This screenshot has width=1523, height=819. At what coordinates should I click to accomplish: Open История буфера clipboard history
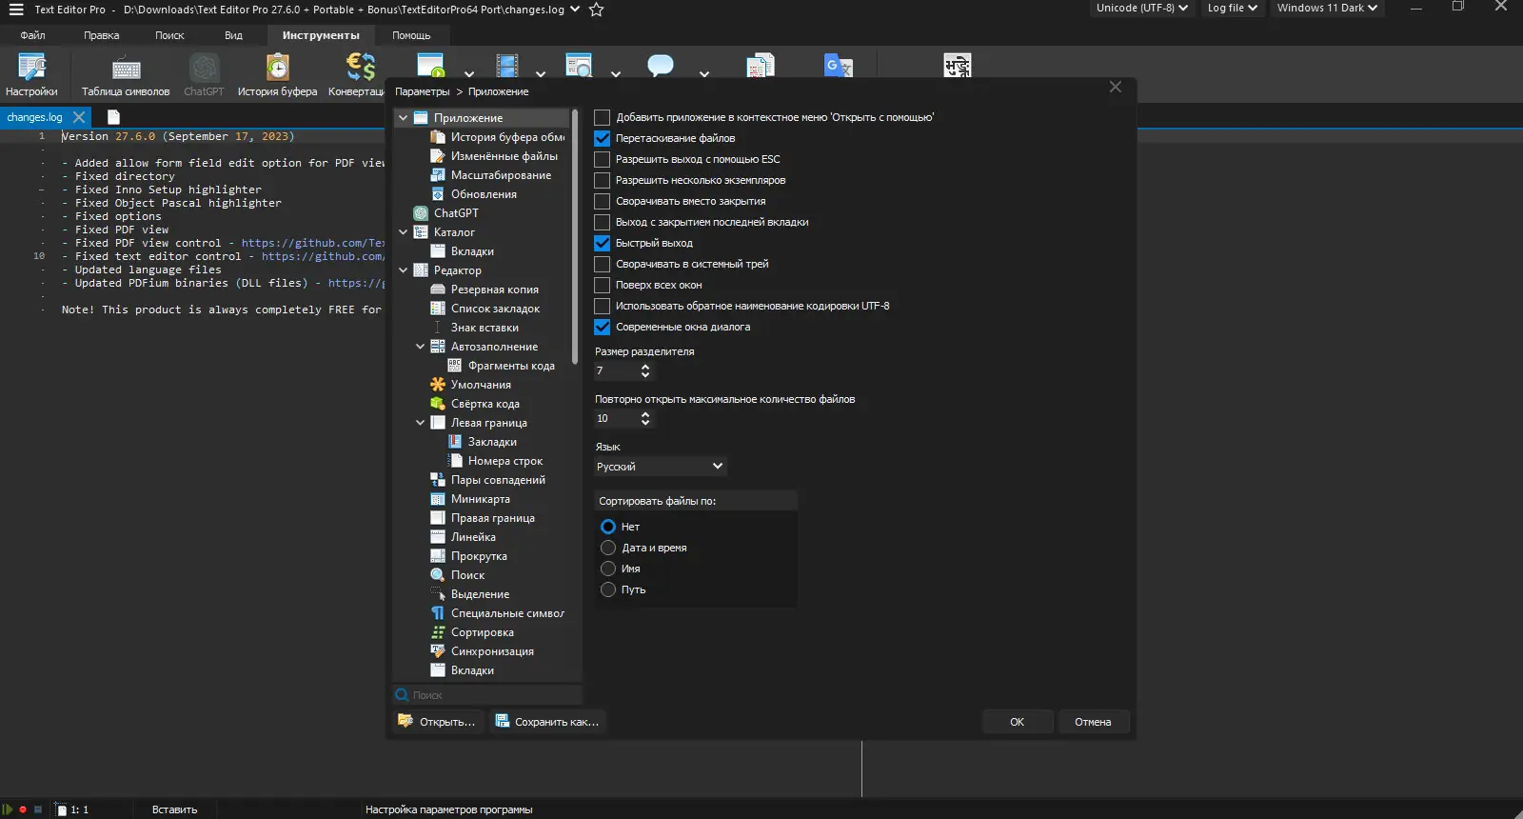pos(277,75)
